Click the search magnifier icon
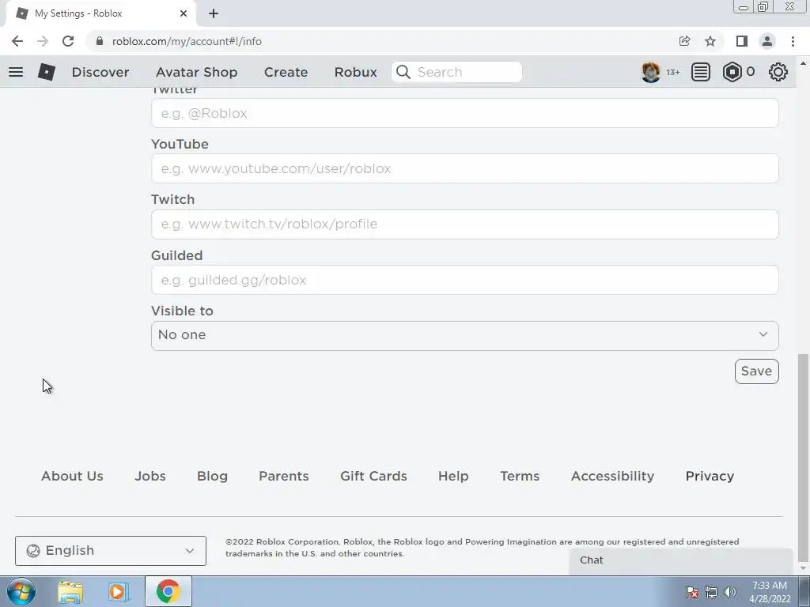The height and width of the screenshot is (607, 810). 403,72
